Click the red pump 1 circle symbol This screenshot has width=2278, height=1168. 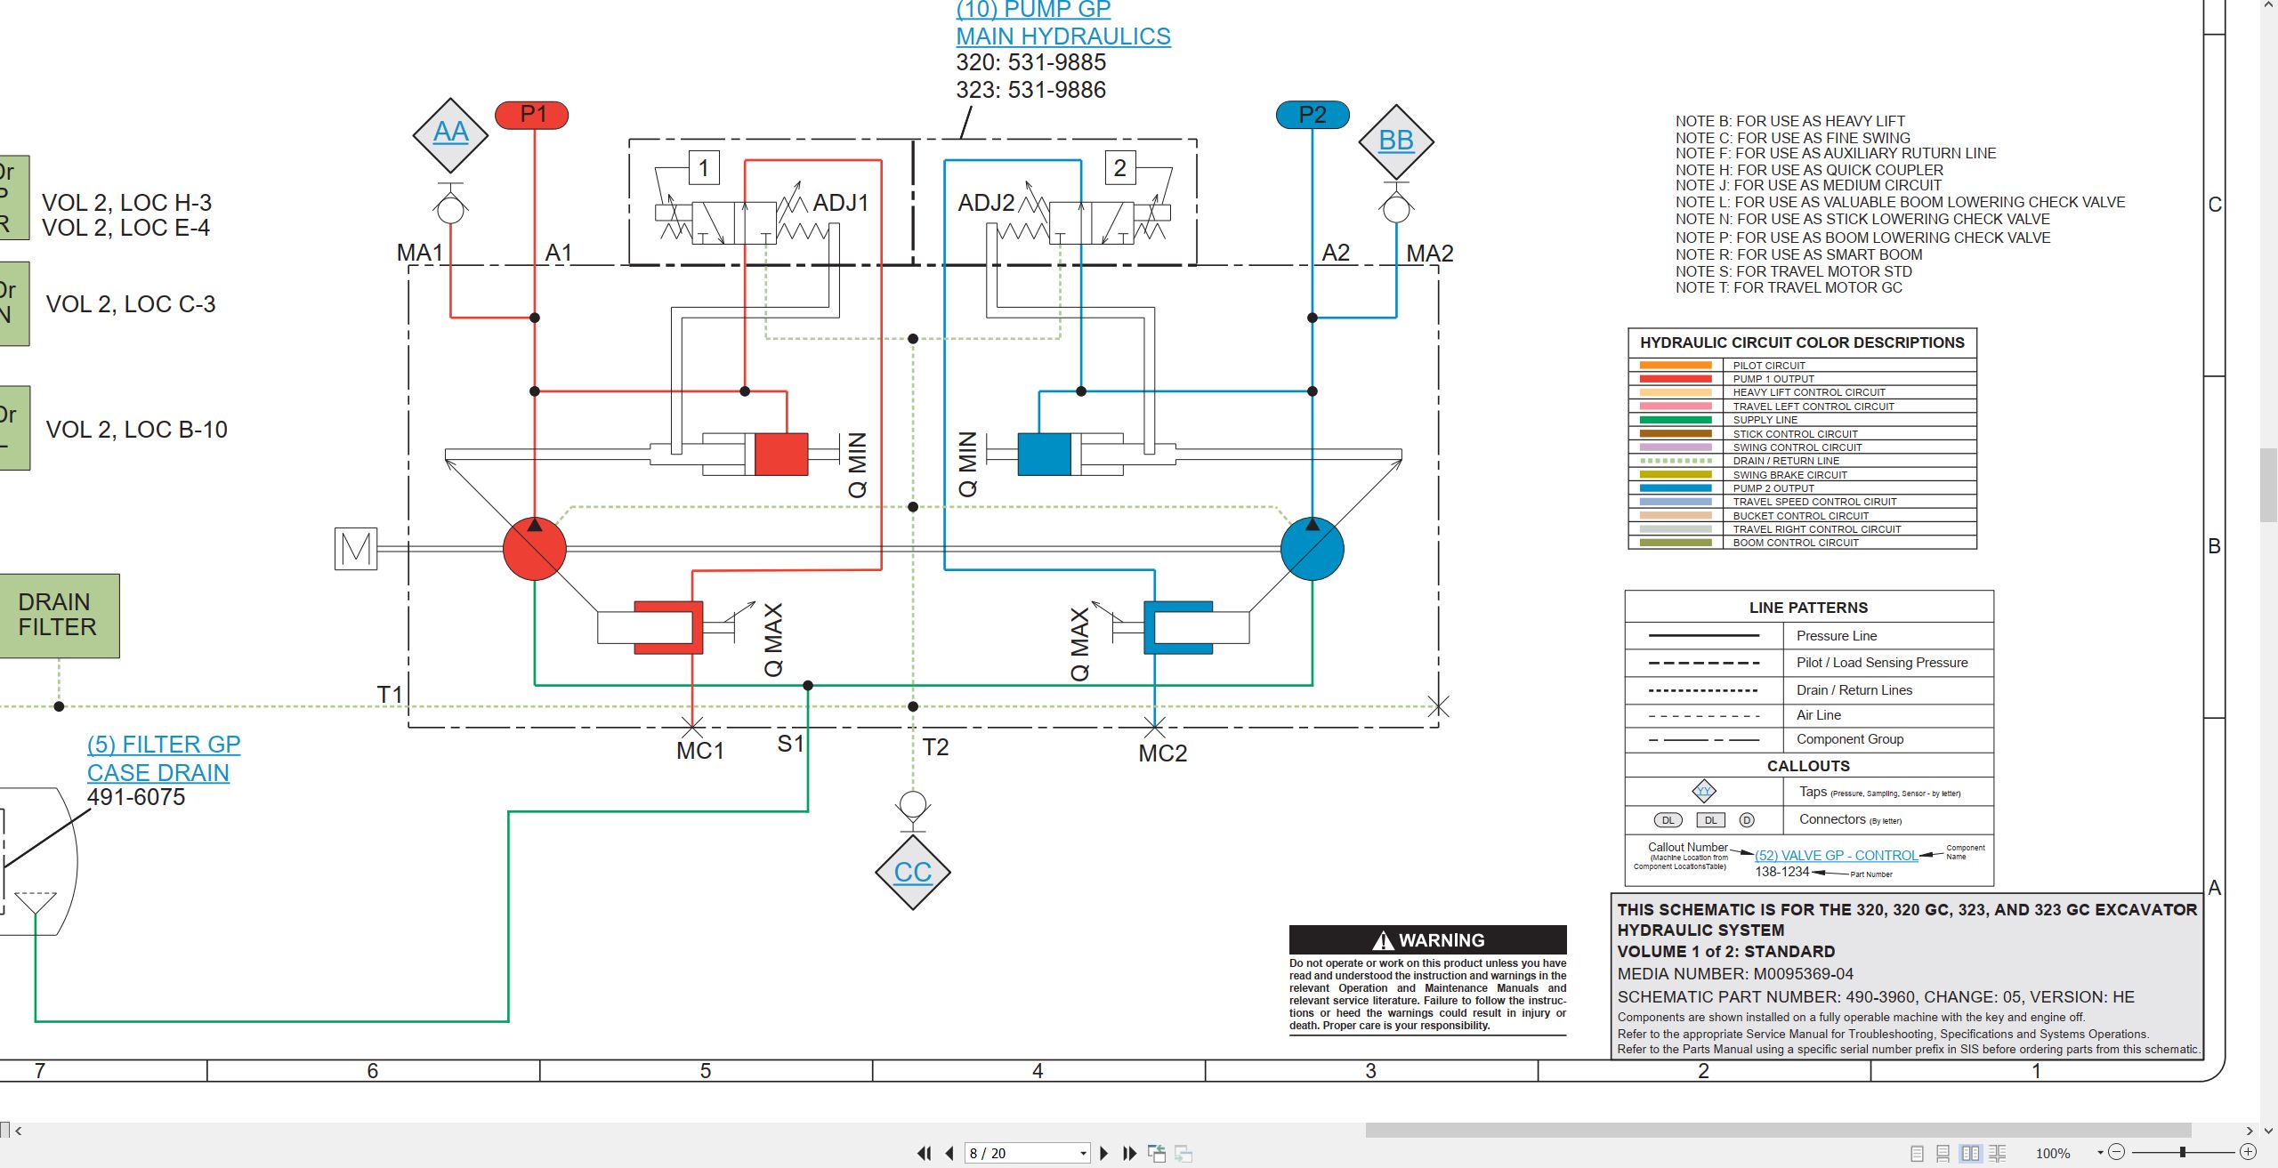click(534, 549)
